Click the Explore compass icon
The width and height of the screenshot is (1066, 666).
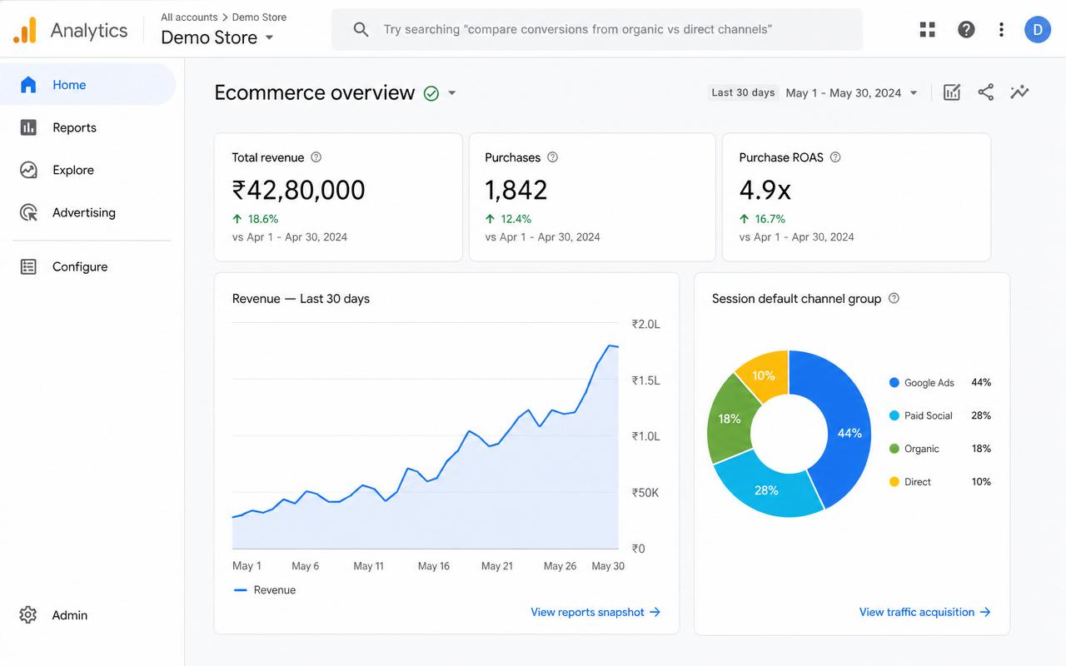[x=28, y=170]
